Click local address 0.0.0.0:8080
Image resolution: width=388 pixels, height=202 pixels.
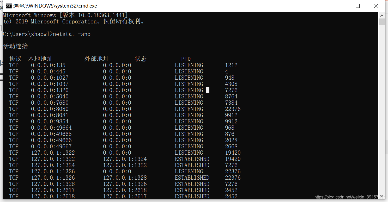[x=50, y=109]
